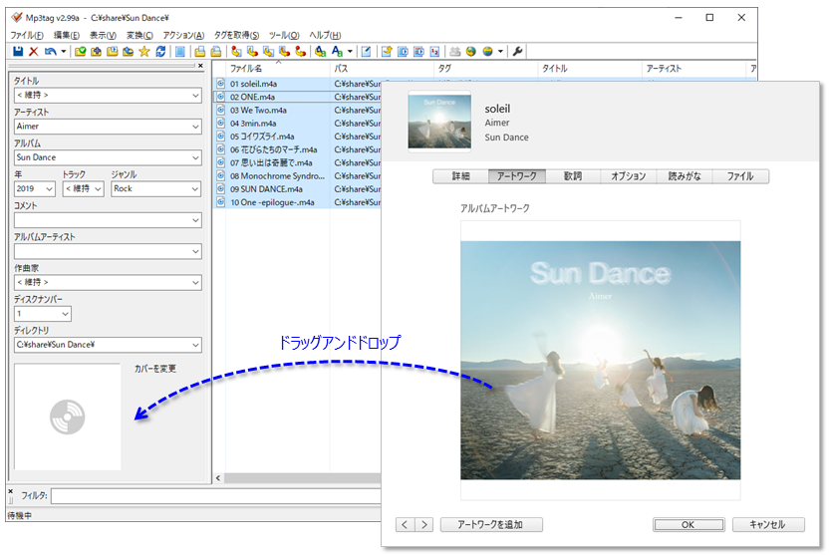
Task: Click the red X Remove tag icon
Action: (33, 52)
